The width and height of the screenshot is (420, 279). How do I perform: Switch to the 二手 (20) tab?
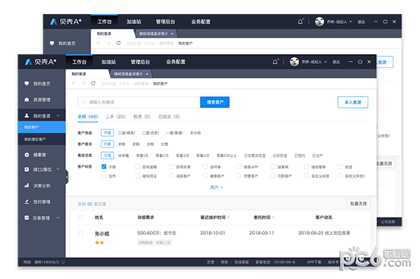pos(115,116)
